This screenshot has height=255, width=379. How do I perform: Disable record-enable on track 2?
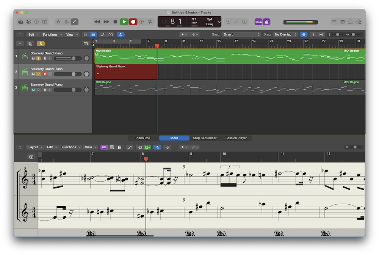click(44, 74)
